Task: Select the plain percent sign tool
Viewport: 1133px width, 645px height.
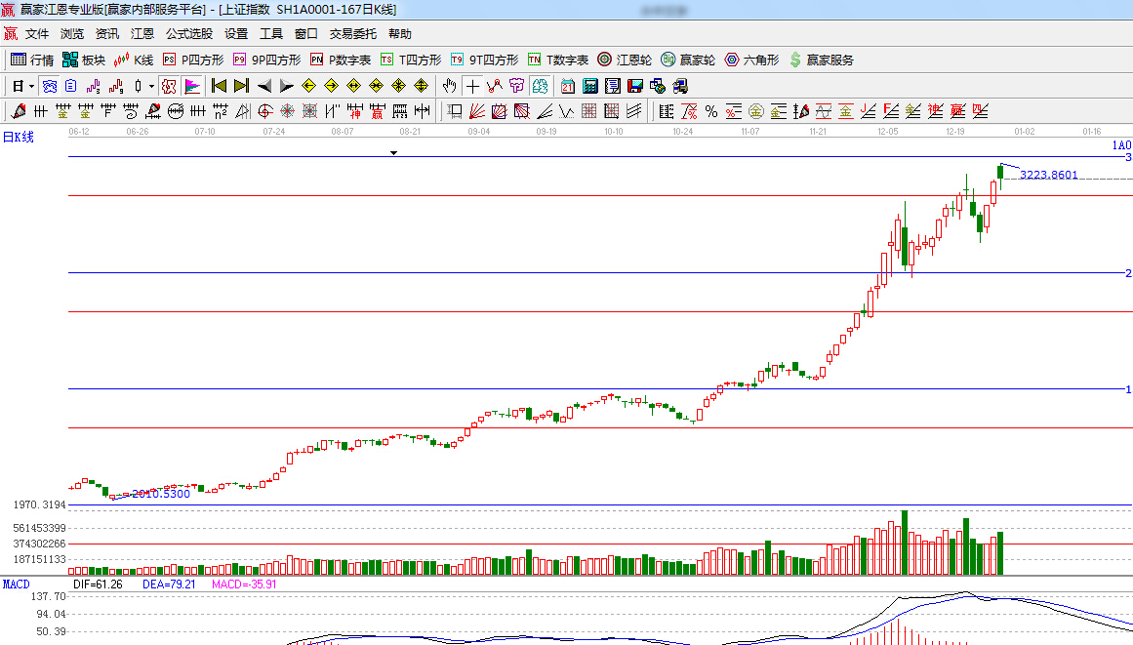Action: (711, 111)
